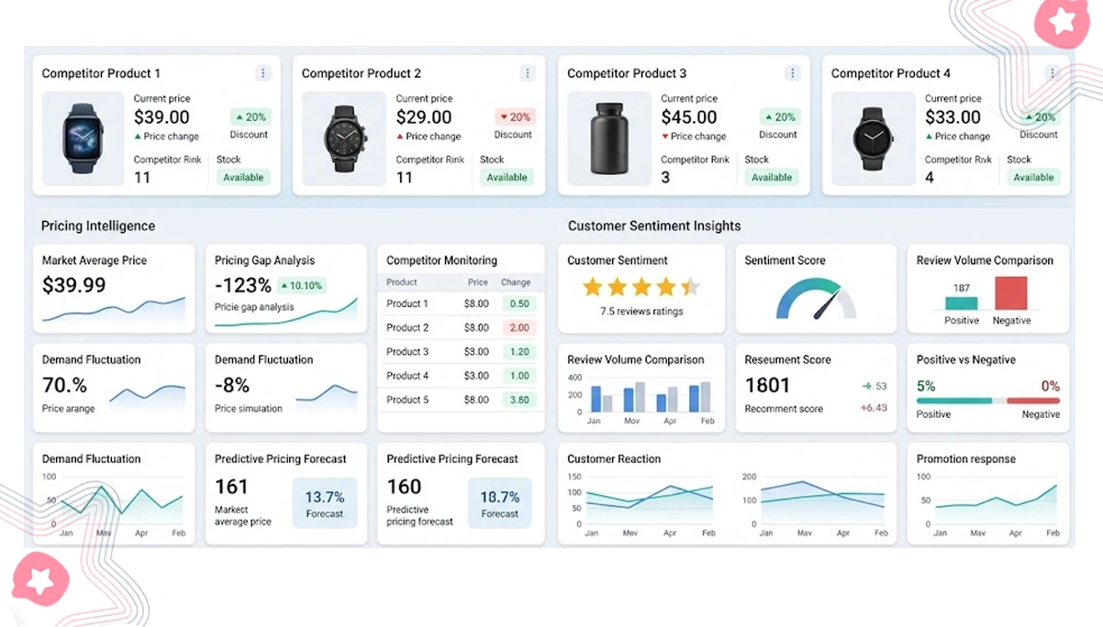Select the Product 5 row in Competitor Monitoring
The width and height of the screenshot is (1103, 627).
click(x=461, y=400)
